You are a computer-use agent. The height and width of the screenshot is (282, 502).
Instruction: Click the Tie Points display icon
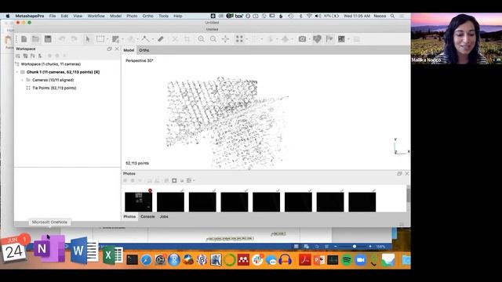pos(239,39)
